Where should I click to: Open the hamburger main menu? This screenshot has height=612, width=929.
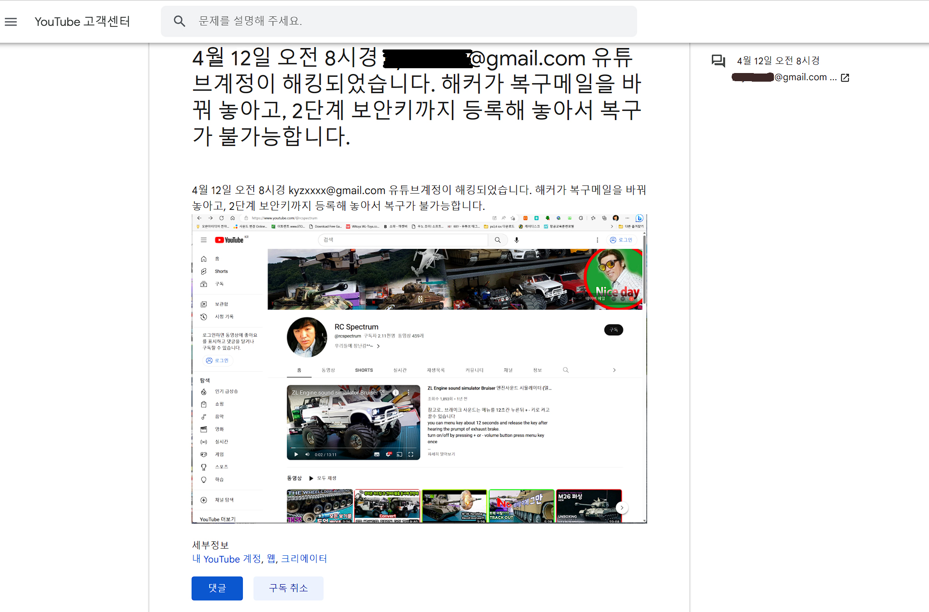coord(11,22)
